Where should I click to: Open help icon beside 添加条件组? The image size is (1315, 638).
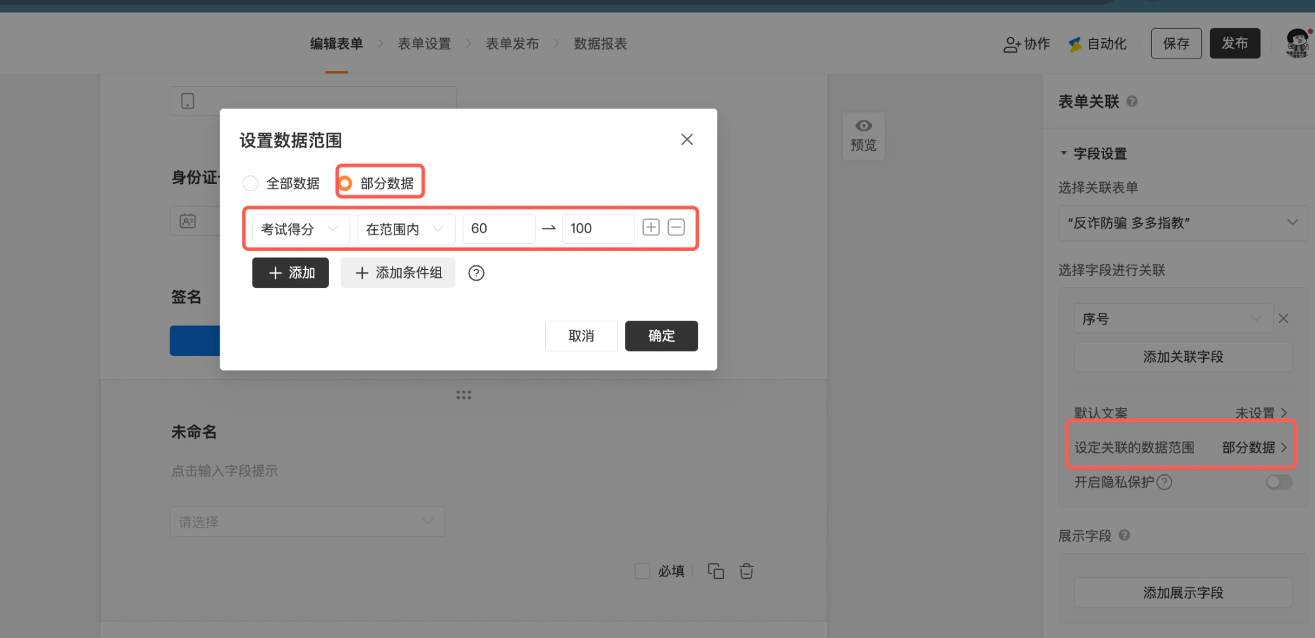[476, 273]
